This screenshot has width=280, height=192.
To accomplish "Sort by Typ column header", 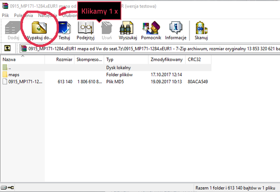I will point(126,59).
